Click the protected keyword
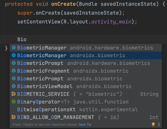Image resolution: width=167 pixels, height=129 pixels. [x=19, y=4]
